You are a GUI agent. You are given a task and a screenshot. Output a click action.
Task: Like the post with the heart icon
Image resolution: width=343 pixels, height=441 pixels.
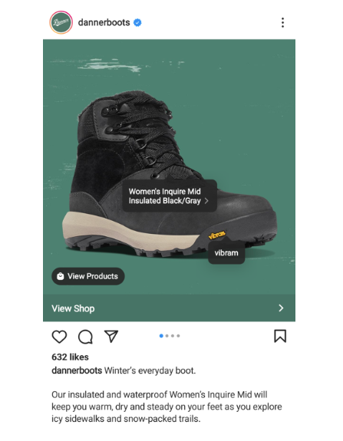[x=59, y=337]
